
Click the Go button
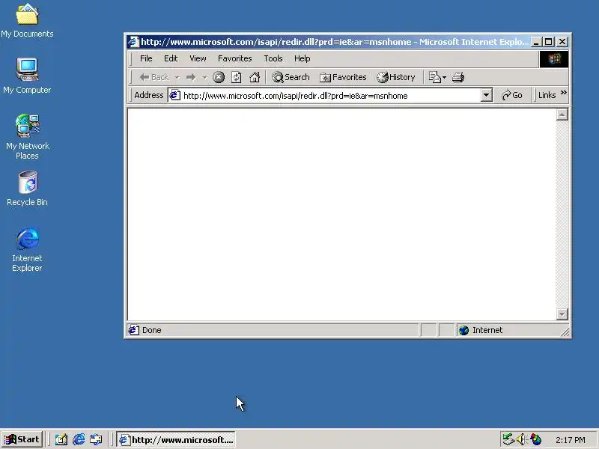click(x=512, y=95)
